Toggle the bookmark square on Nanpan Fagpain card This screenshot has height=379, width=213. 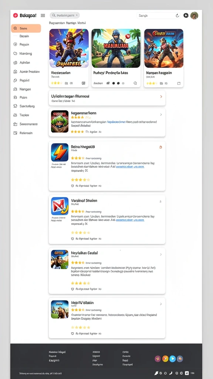click(x=179, y=83)
